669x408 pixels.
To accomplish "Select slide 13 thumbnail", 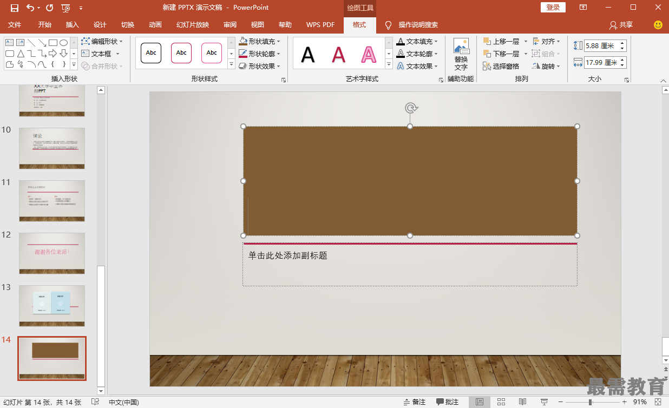I will click(x=52, y=306).
